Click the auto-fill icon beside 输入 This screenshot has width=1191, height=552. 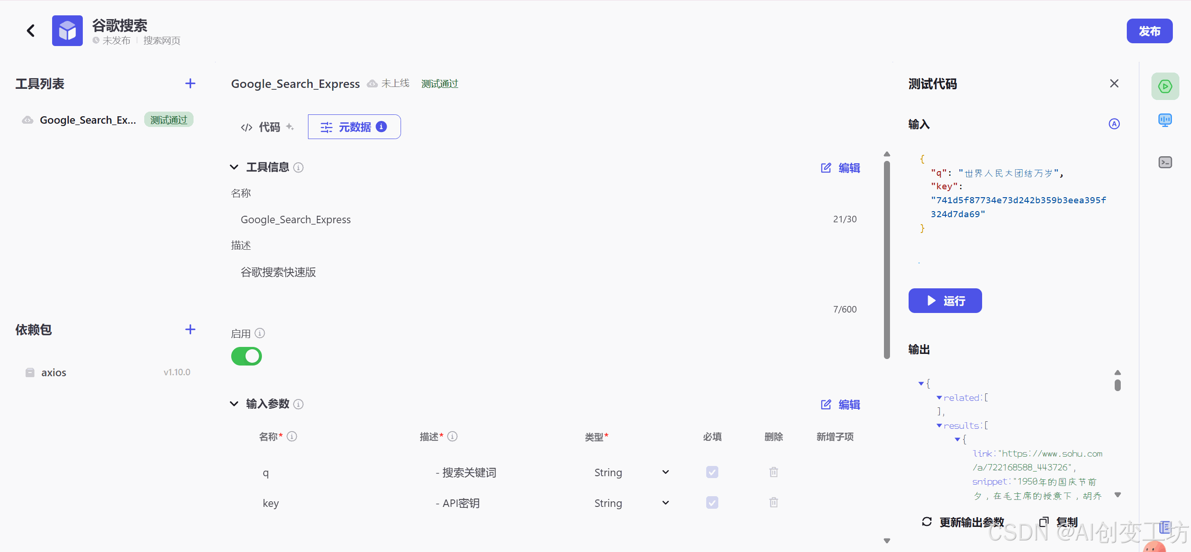click(x=1114, y=124)
